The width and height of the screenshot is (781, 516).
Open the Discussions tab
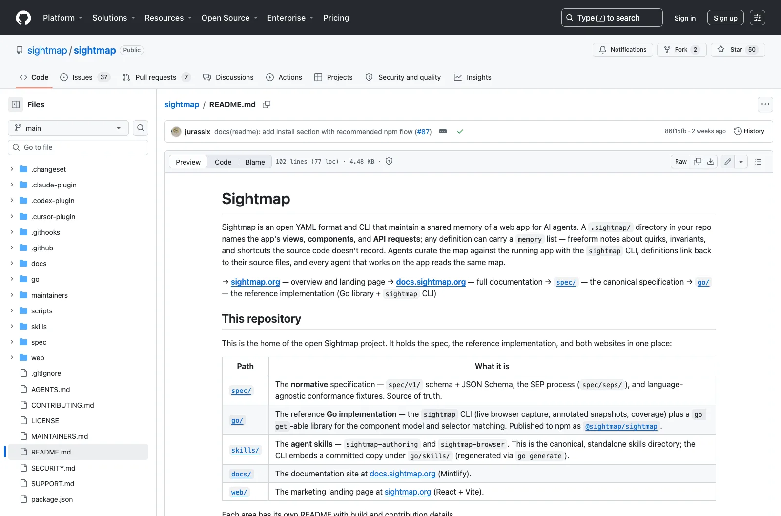tap(228, 77)
